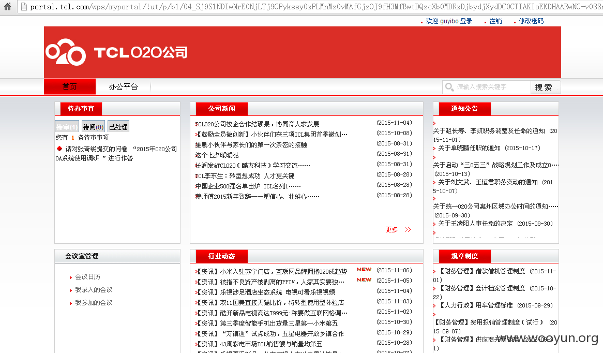
Task: Open news TCLO2O公司校企合作结硕果
Action: click(x=257, y=124)
